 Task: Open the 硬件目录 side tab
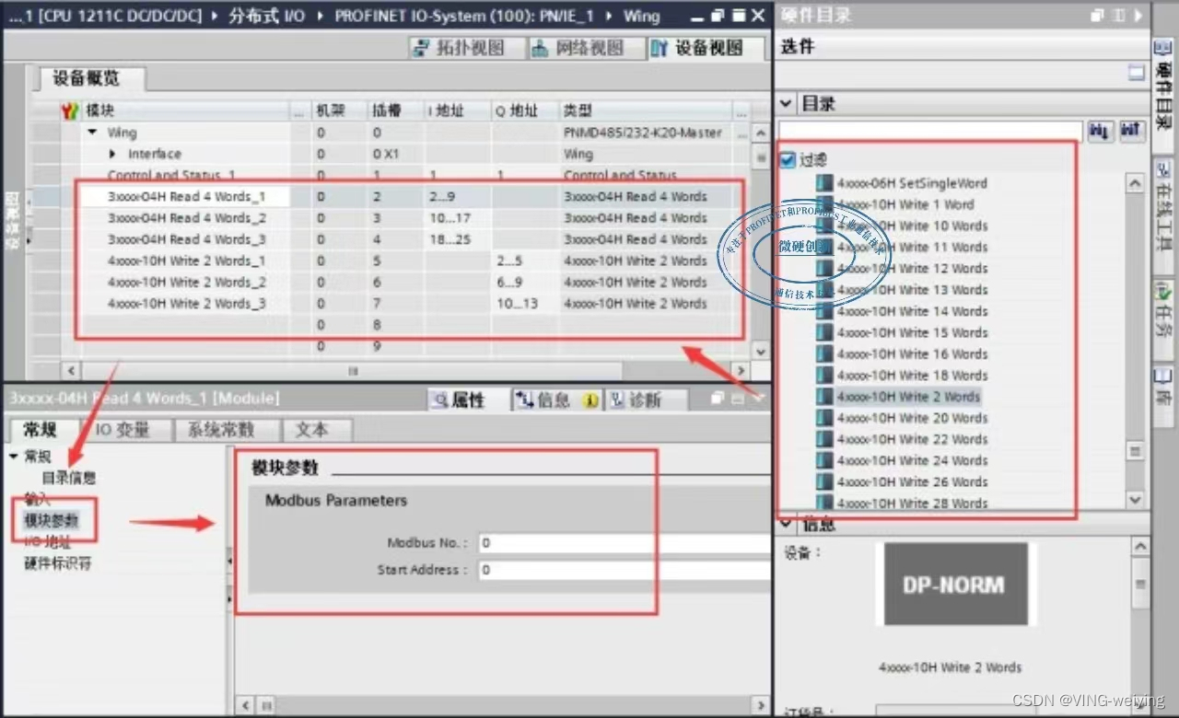point(1165,97)
